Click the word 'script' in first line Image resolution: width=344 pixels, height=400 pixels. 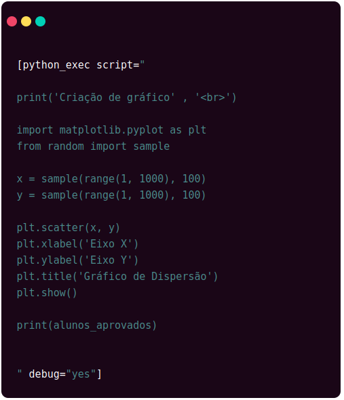point(115,65)
